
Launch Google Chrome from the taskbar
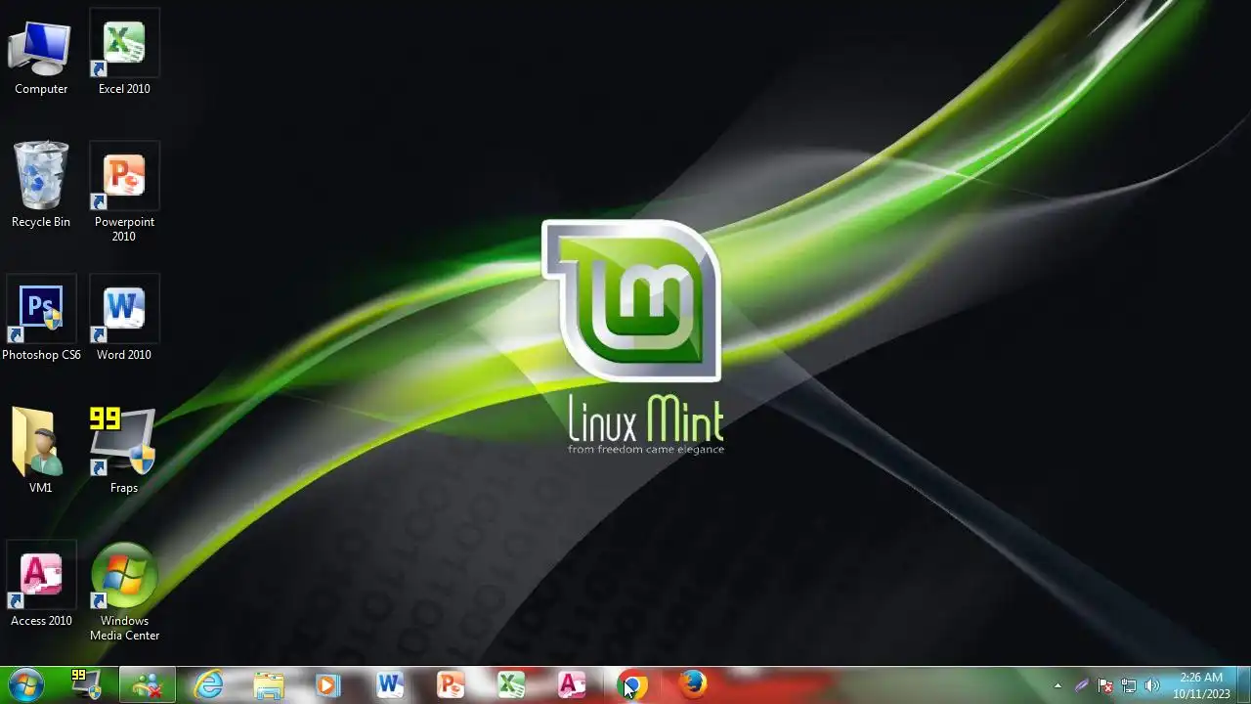[632, 684]
